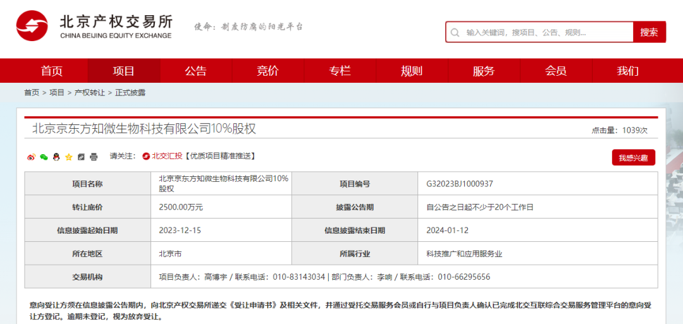
Task: Copy the page link icon
Action: point(82,157)
